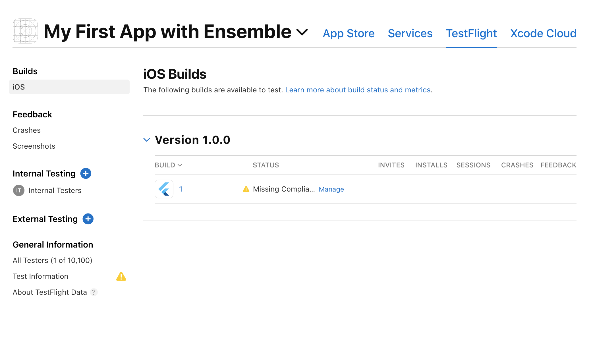Click the Flutter logo on build 1

click(x=164, y=189)
